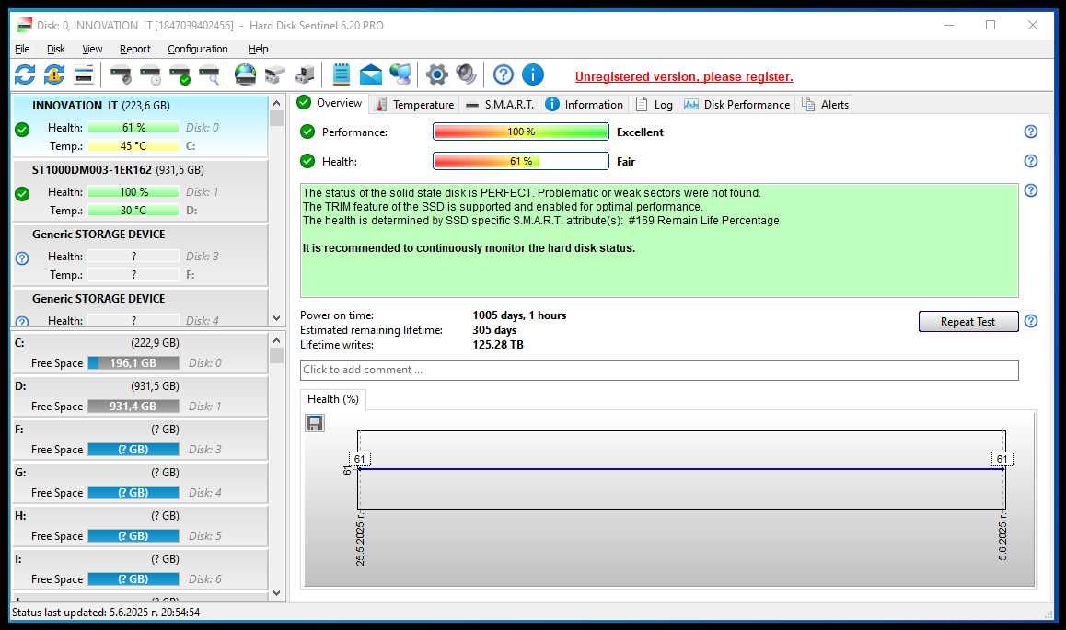Click the disk with green checkmark icon

(x=180, y=74)
